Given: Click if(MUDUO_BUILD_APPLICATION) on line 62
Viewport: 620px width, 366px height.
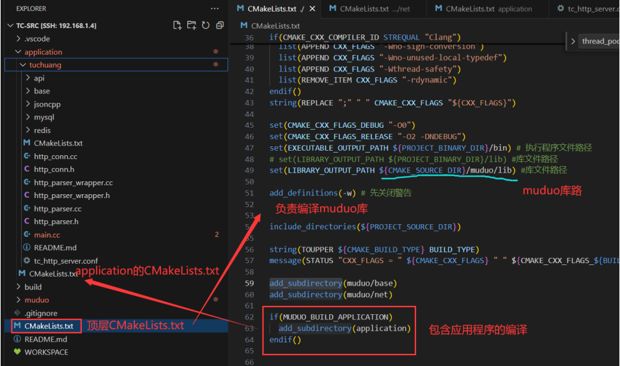Looking at the screenshot, I should coord(330,317).
